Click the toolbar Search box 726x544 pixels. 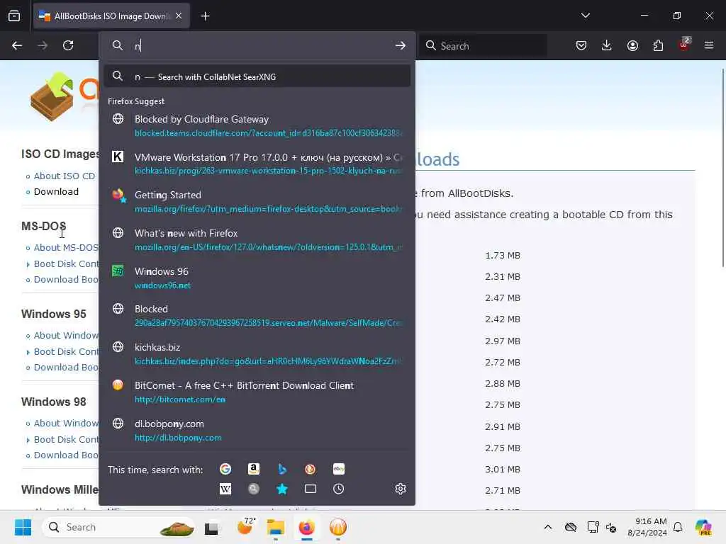click(x=483, y=46)
